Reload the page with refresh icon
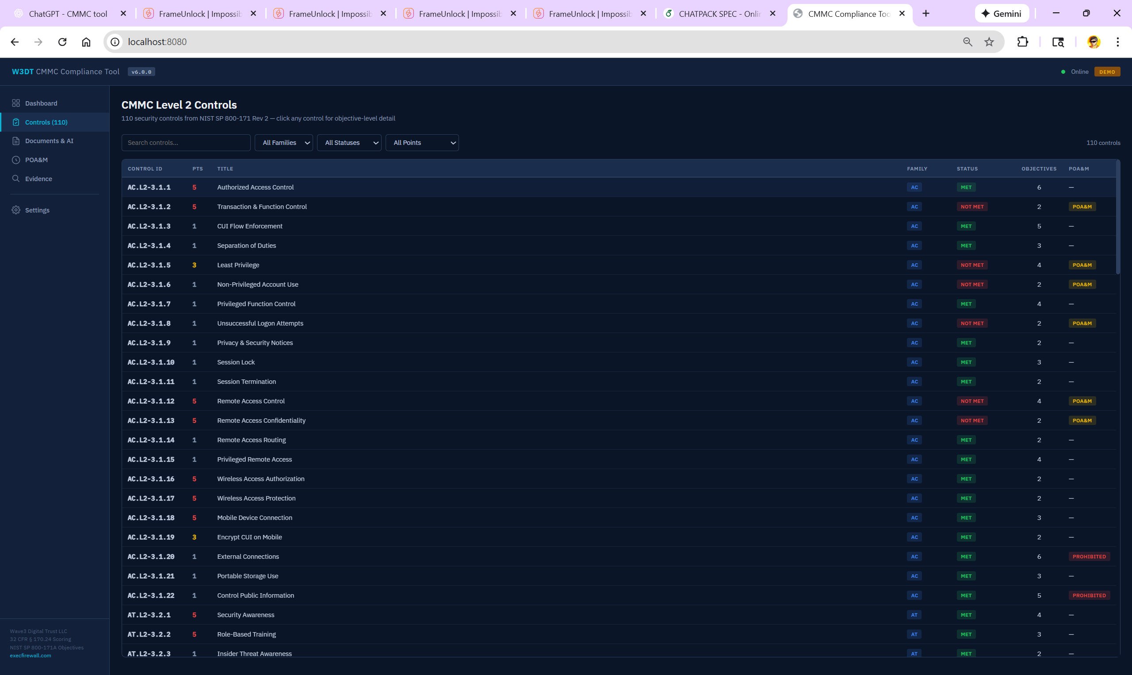1132x675 pixels. tap(62, 42)
